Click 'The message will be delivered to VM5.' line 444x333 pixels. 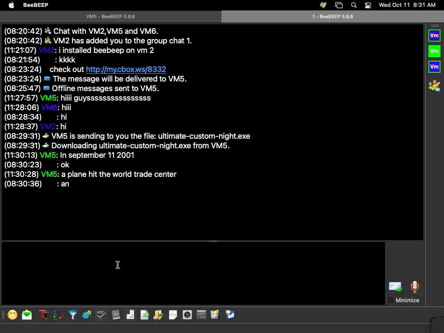click(120, 79)
